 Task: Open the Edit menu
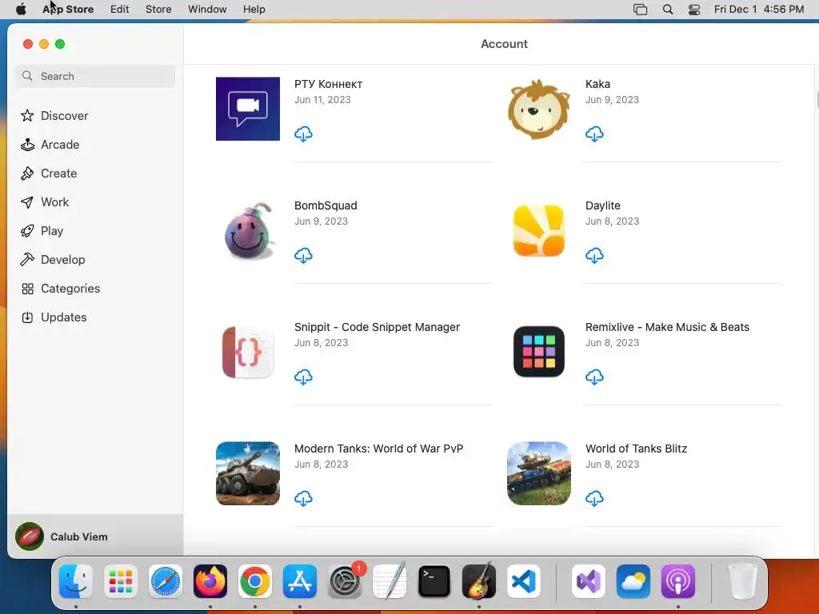[120, 10]
